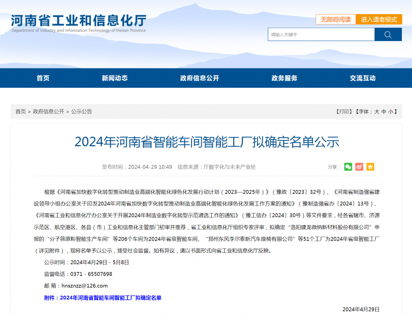Set font size to 大
This screenshot has height=315, width=412.
click(x=377, y=112)
